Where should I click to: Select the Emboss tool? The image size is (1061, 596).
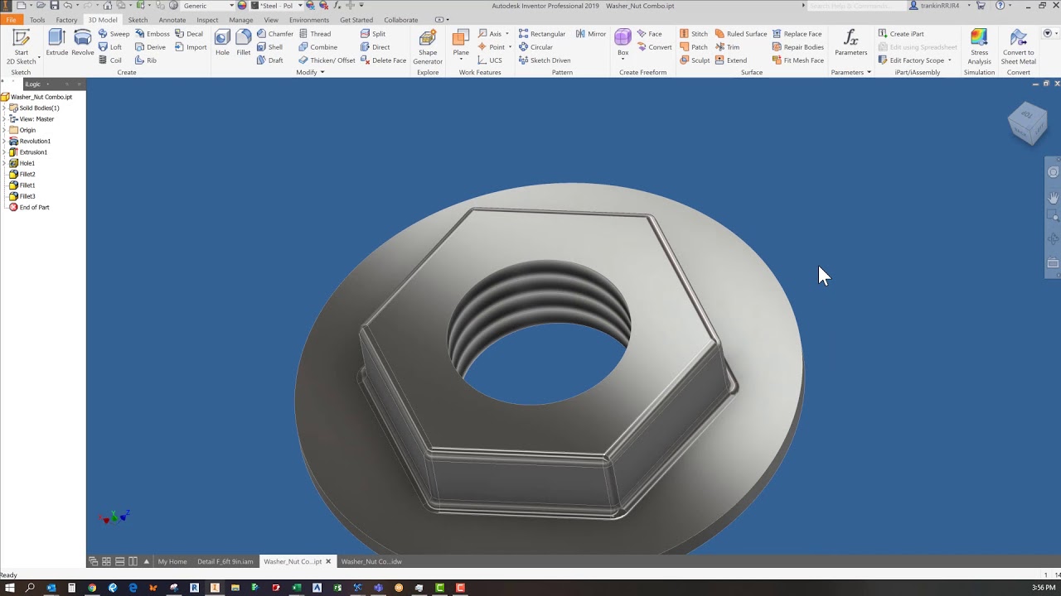coord(153,34)
